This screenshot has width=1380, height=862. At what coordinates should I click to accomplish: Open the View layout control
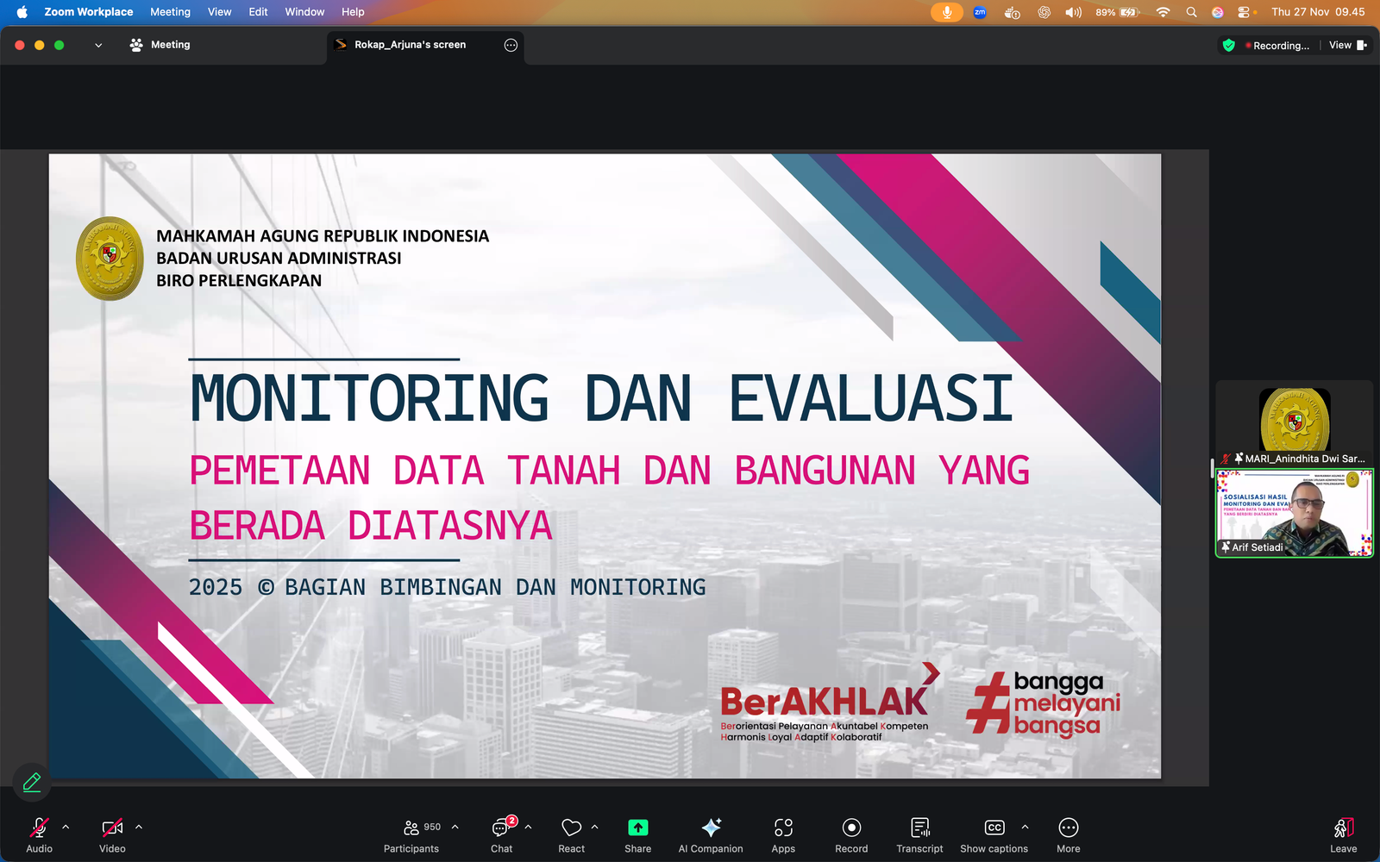(x=1342, y=45)
